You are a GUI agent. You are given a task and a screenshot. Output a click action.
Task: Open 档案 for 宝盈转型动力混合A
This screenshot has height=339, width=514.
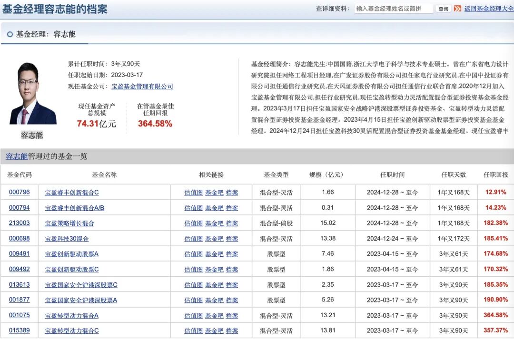point(232,315)
